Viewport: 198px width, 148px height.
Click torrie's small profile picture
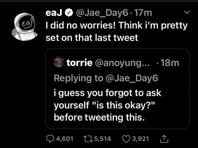pyautogui.click(x=59, y=63)
